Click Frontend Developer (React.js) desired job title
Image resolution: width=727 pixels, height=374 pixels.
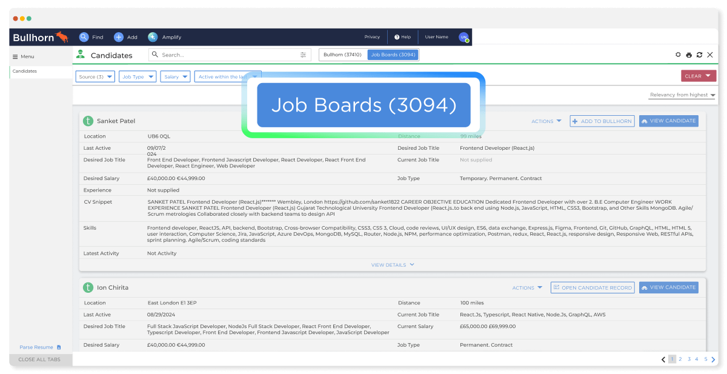click(497, 148)
